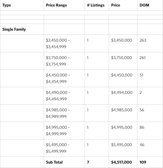Click the DOM value 261
The width and height of the screenshot is (163, 168).
pos(143,58)
